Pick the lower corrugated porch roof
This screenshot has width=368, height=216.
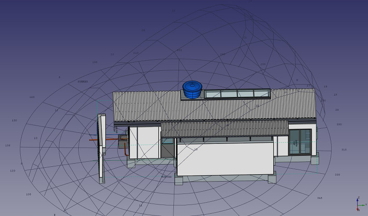(224, 128)
